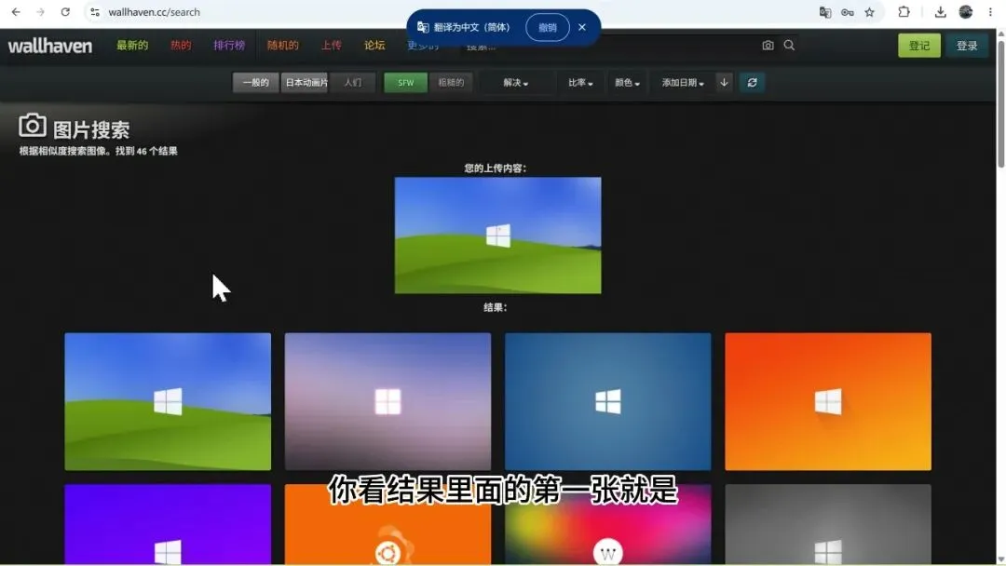Reload the page with refresh icon
The width and height of the screenshot is (1006, 566).
point(65,12)
